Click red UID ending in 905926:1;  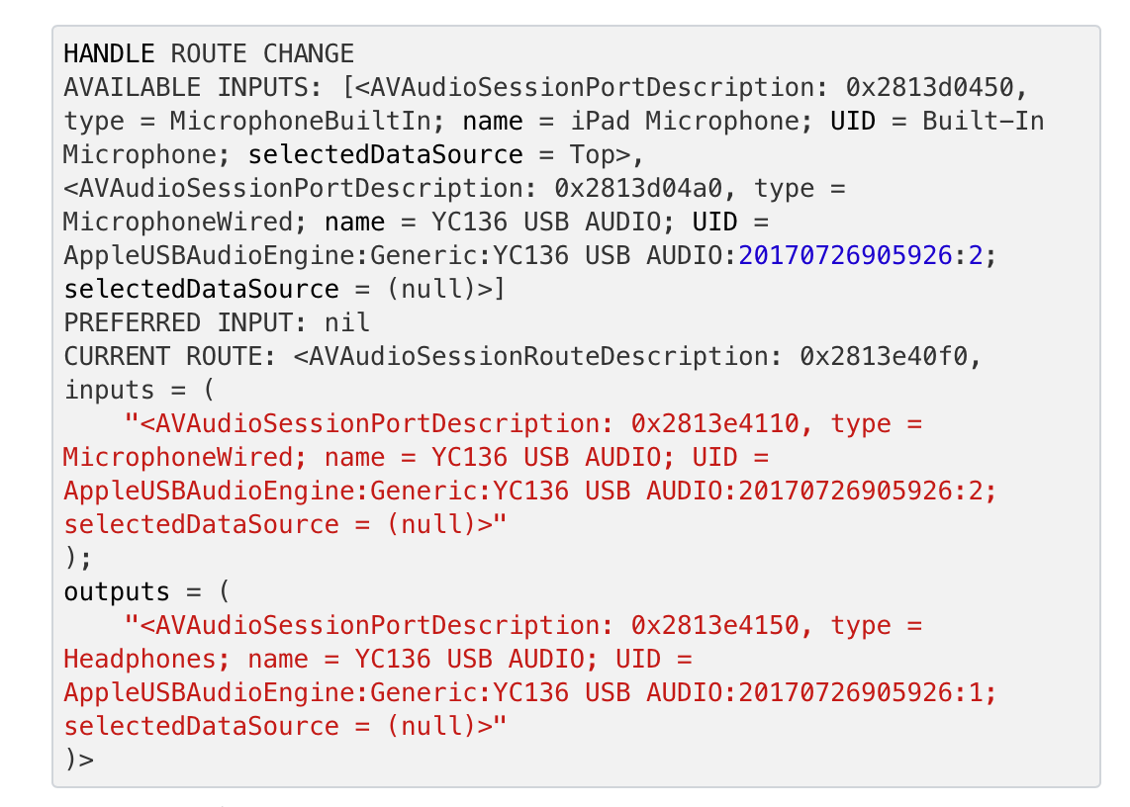pos(529,692)
